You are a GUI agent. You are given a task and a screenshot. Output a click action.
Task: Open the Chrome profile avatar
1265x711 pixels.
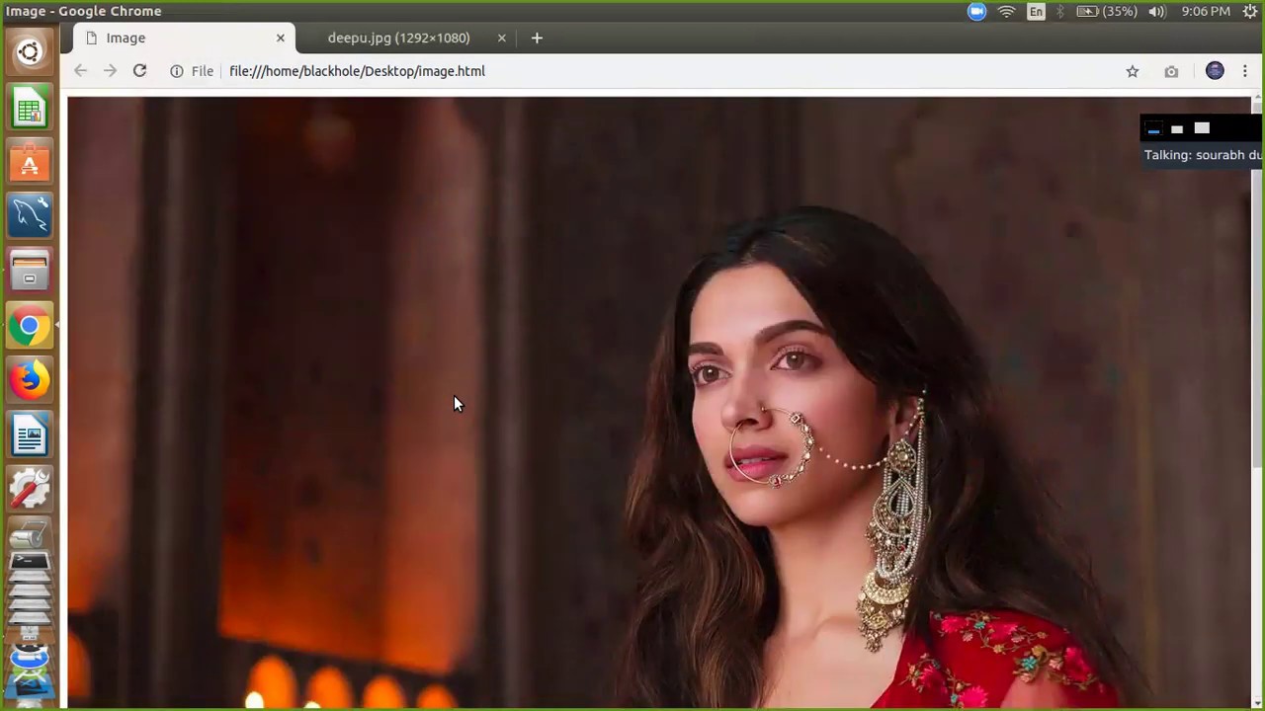click(x=1215, y=71)
